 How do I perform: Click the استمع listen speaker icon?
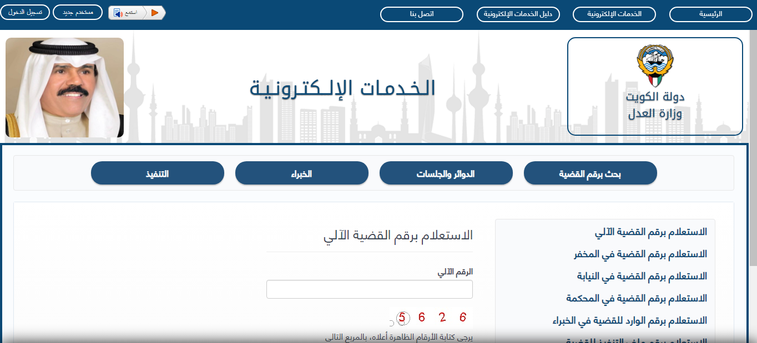tap(118, 13)
